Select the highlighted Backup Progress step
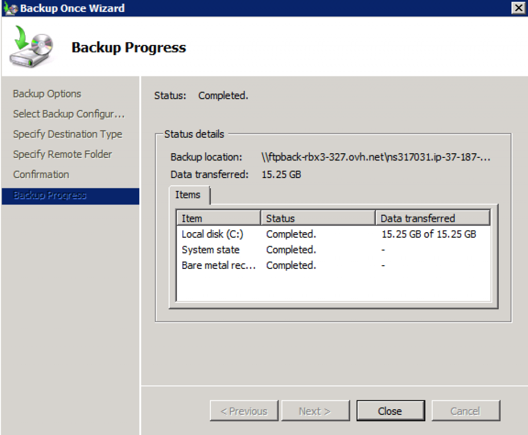 tap(70, 196)
